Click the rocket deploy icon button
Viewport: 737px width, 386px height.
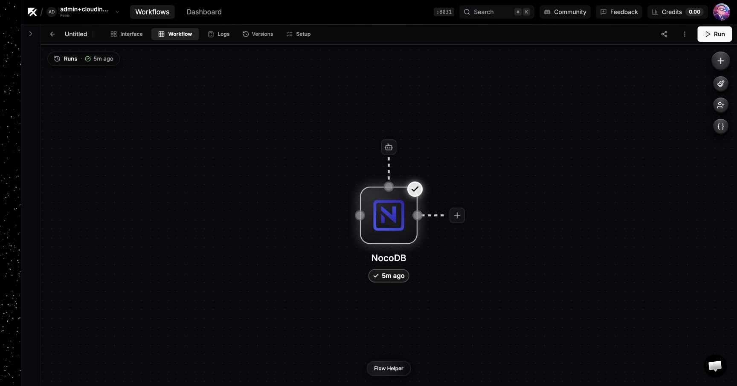click(x=720, y=84)
